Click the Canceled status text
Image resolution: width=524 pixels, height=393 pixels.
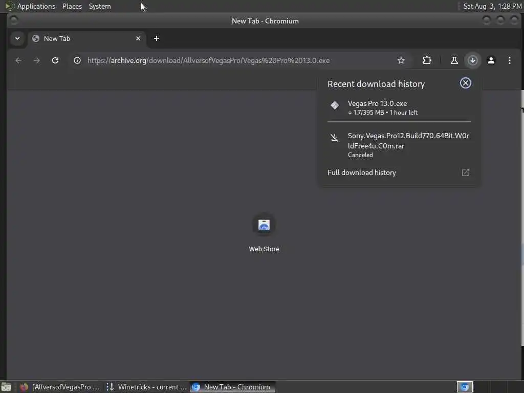tap(360, 155)
